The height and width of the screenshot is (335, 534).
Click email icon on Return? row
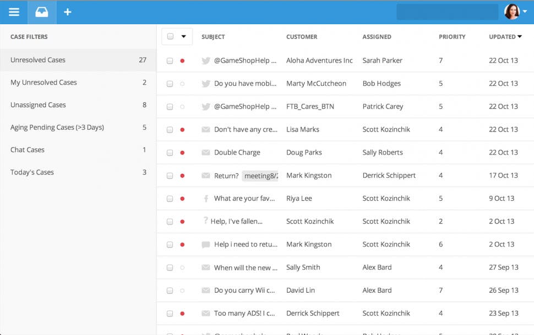coord(206,175)
